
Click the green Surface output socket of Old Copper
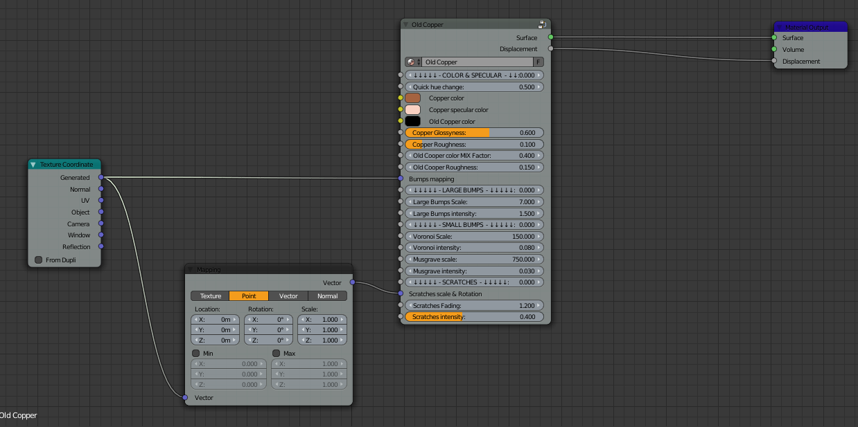[550, 37]
